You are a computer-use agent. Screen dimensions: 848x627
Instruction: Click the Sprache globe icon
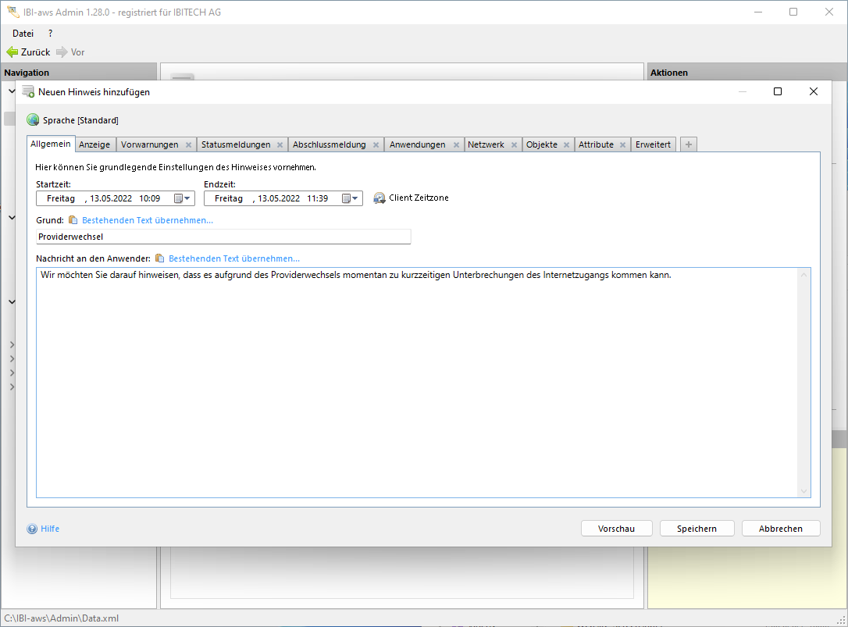click(x=33, y=120)
